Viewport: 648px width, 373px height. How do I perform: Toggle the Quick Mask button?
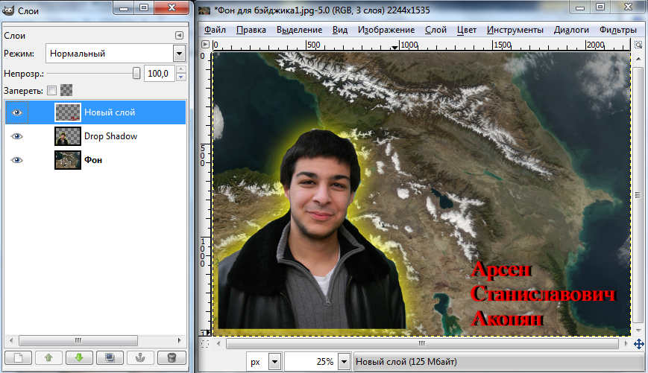205,344
